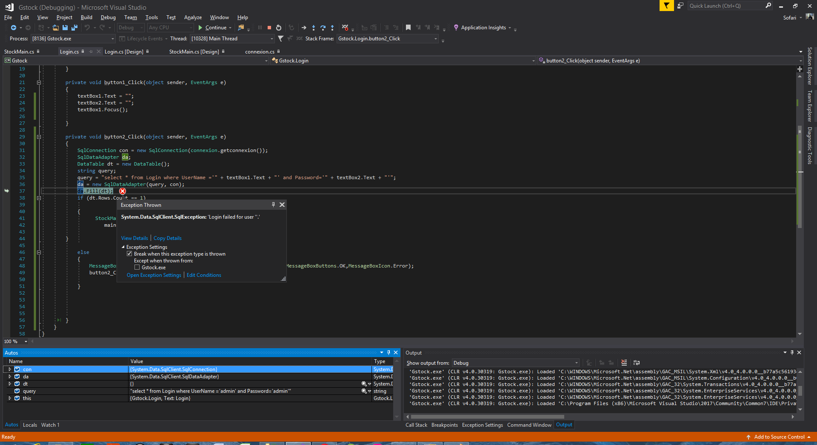Close the Autos panel
The image size is (817, 445).
point(396,352)
